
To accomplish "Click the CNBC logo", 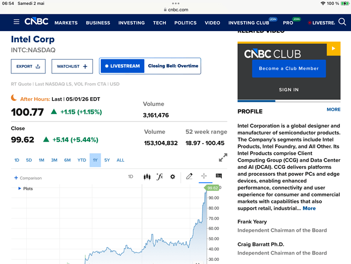I will pos(36,22).
